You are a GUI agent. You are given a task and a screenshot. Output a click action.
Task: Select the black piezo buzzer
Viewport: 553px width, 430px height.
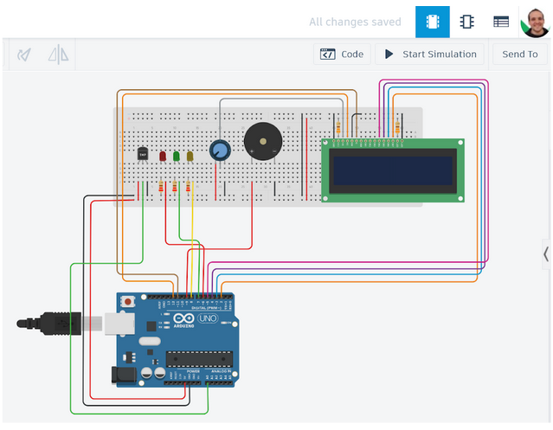(262, 140)
